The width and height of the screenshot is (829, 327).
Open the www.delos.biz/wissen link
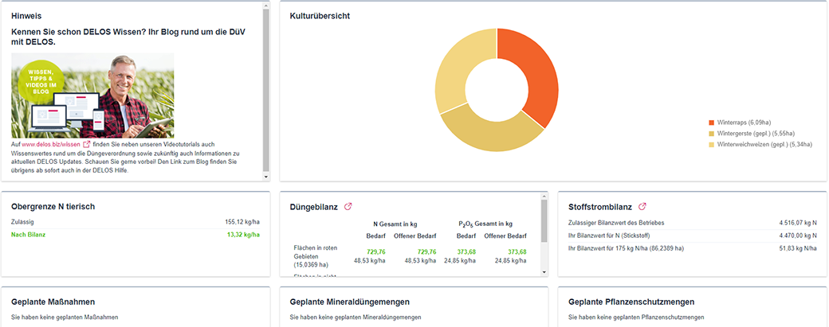pyautogui.click(x=51, y=144)
